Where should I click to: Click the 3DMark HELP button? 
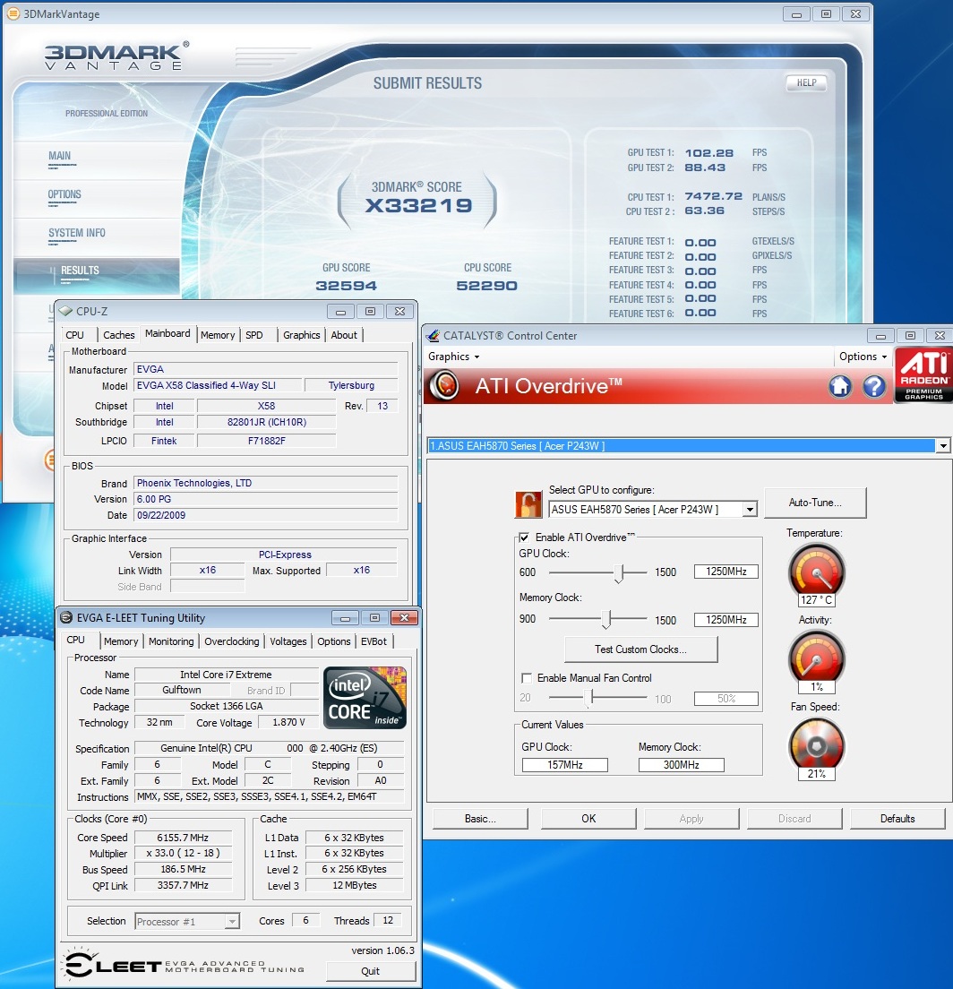tap(806, 82)
